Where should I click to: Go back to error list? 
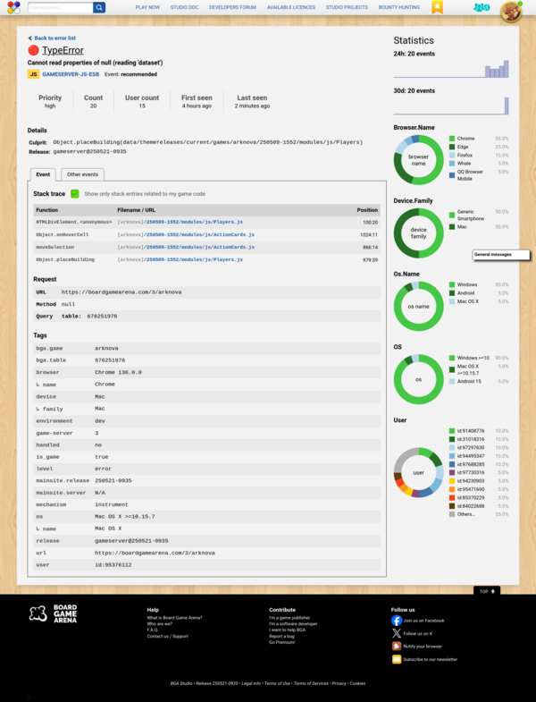point(53,38)
